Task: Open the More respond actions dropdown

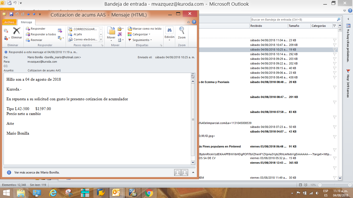Action: coord(61,38)
